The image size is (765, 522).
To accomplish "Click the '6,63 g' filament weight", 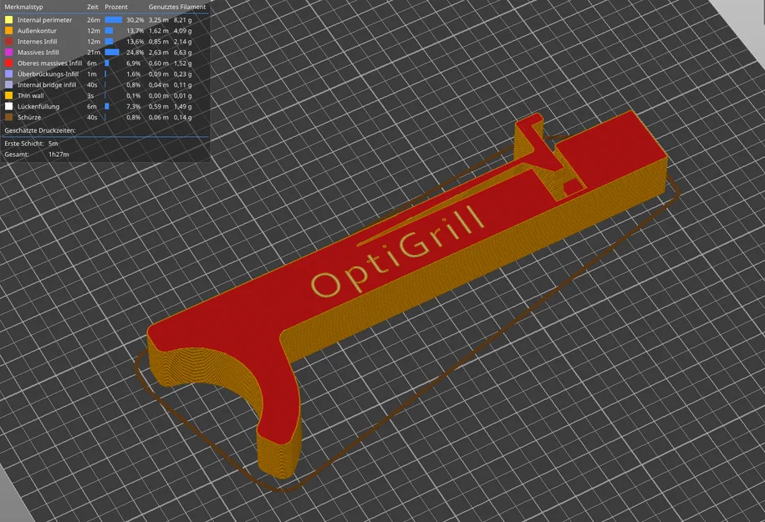I will 183,52.
